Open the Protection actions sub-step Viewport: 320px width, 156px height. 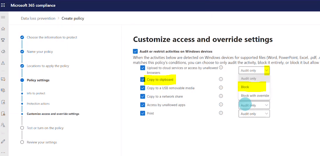tap(38, 104)
